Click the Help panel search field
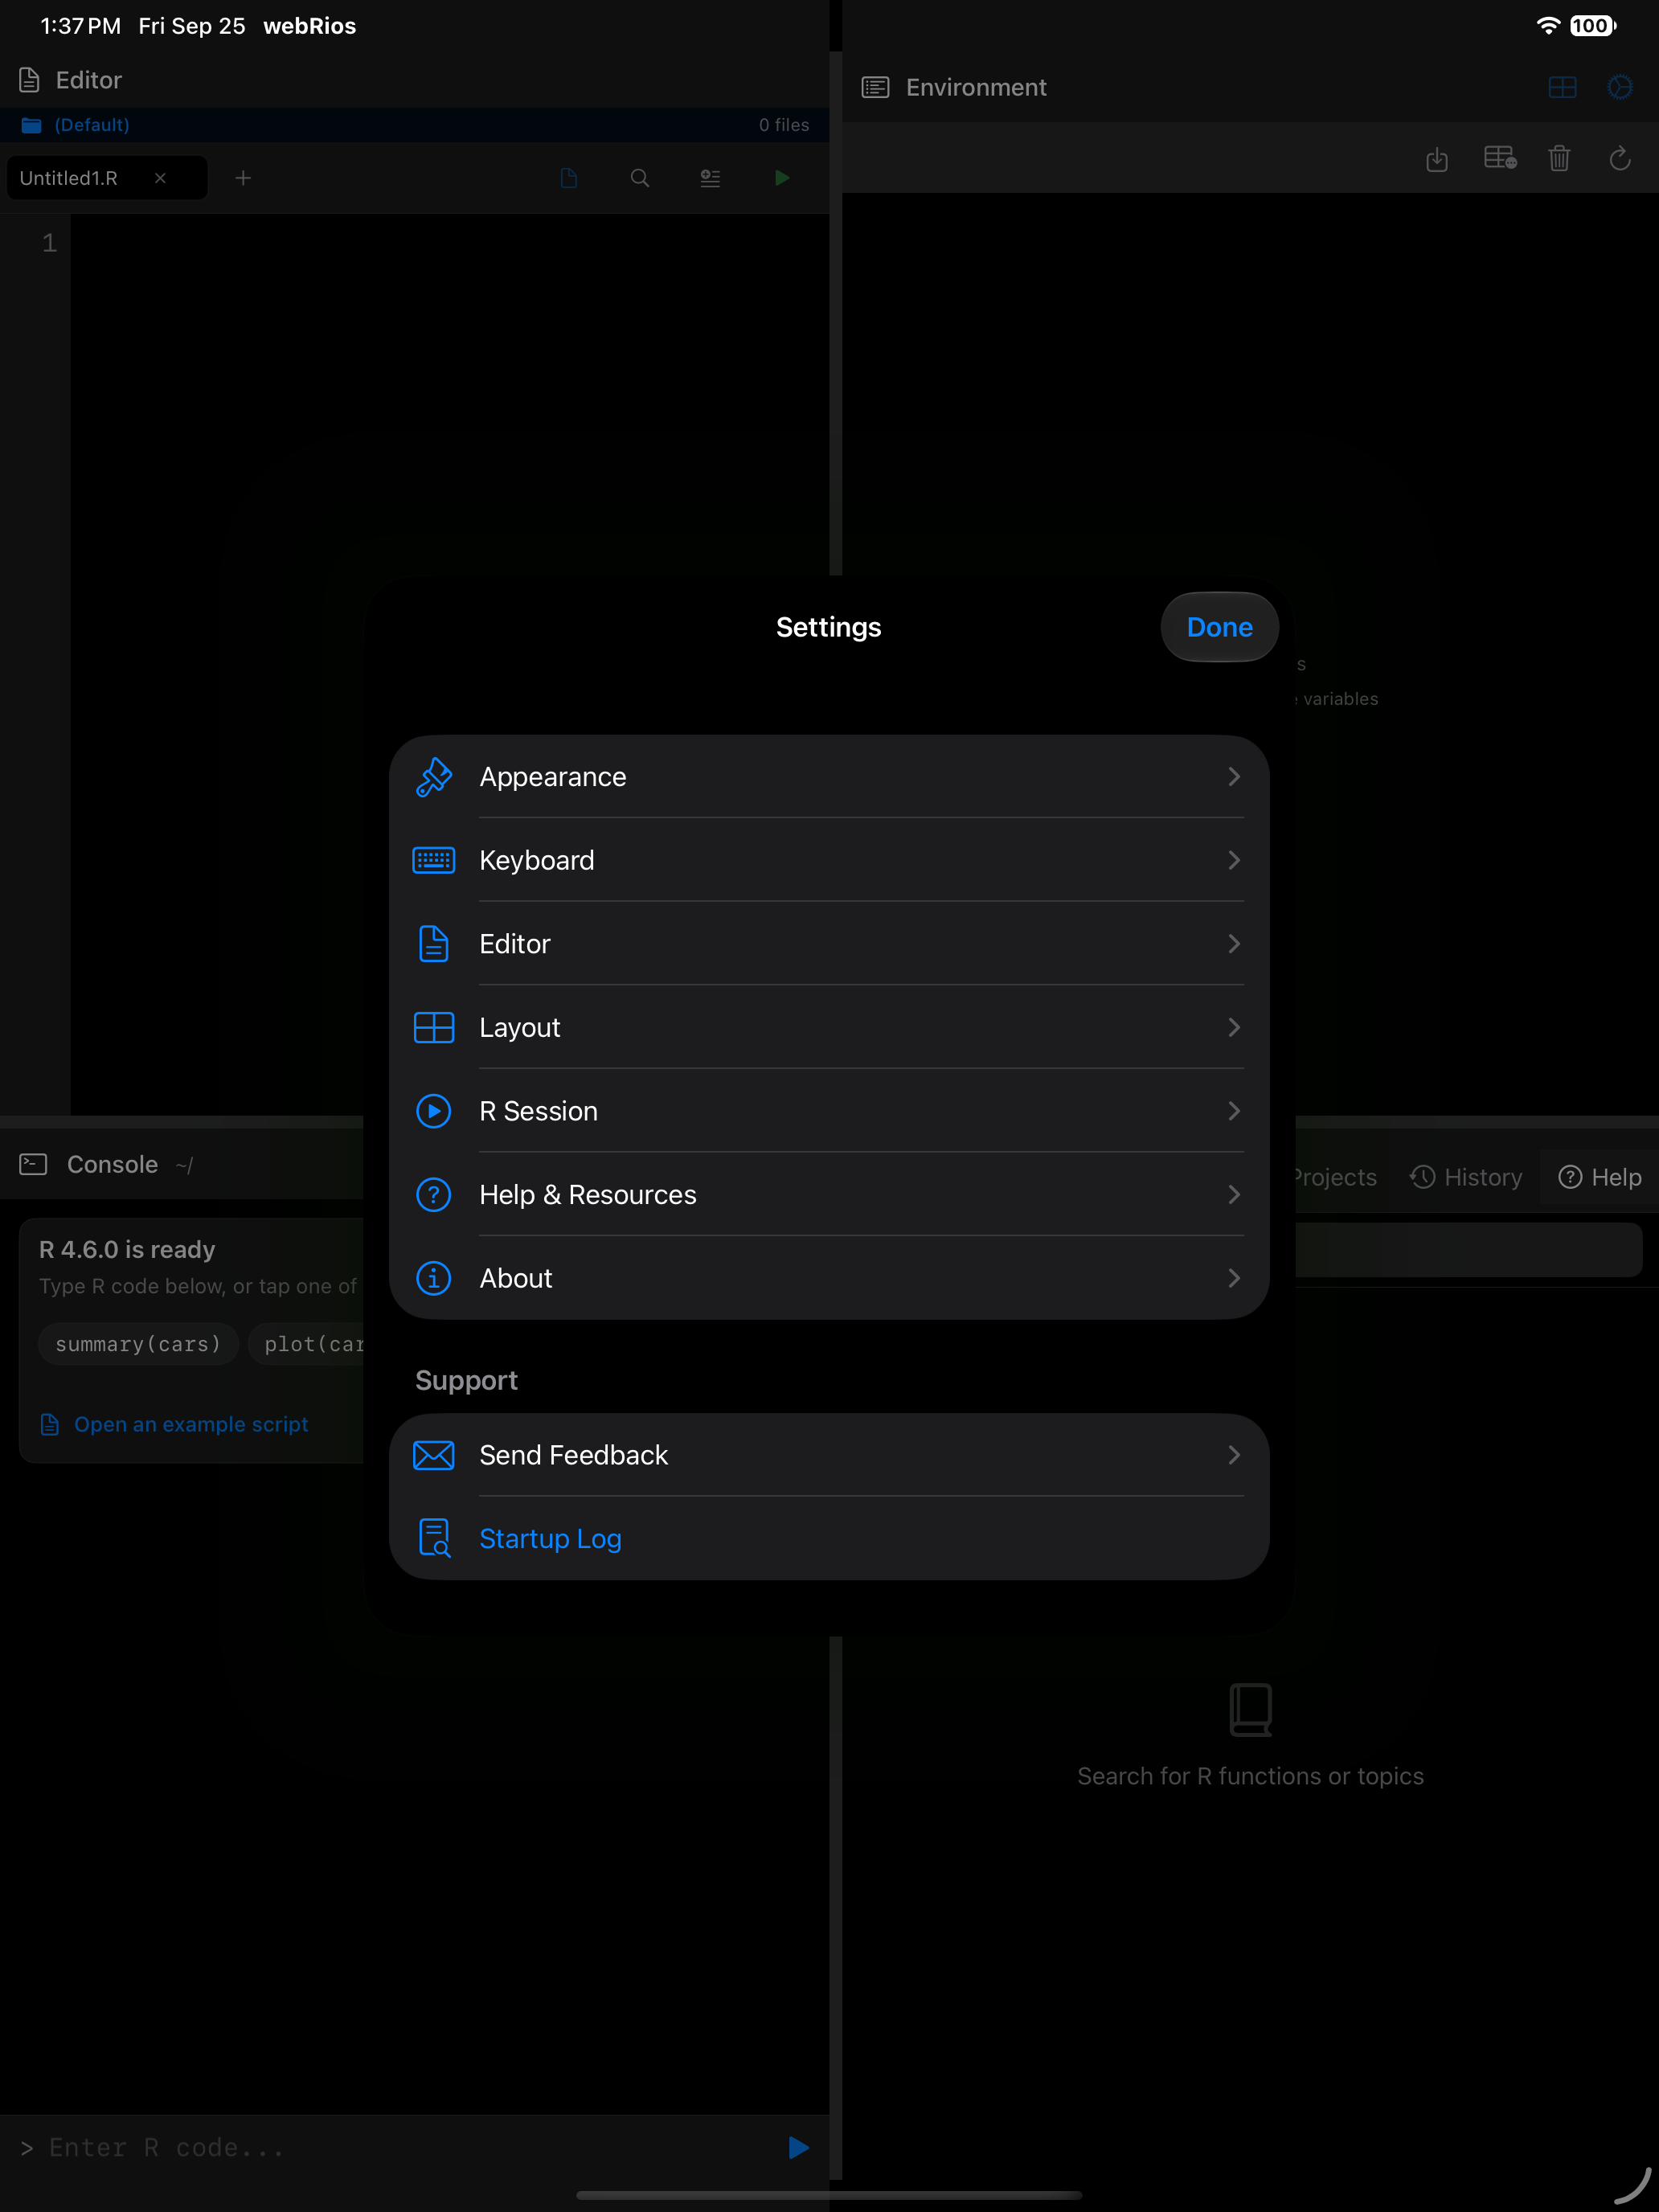Viewport: 1659px width, 2212px height. 1468,1250
